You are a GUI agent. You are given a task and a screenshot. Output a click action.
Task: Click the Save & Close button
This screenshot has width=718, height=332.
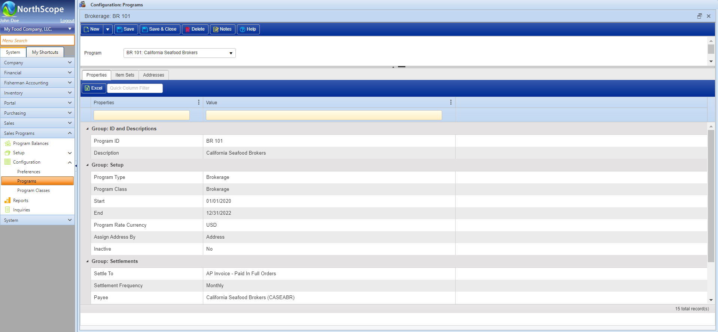159,29
